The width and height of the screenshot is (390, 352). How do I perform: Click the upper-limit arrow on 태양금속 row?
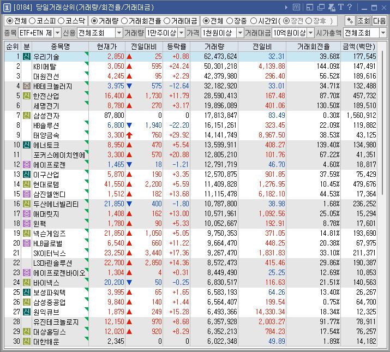[x=129, y=135]
